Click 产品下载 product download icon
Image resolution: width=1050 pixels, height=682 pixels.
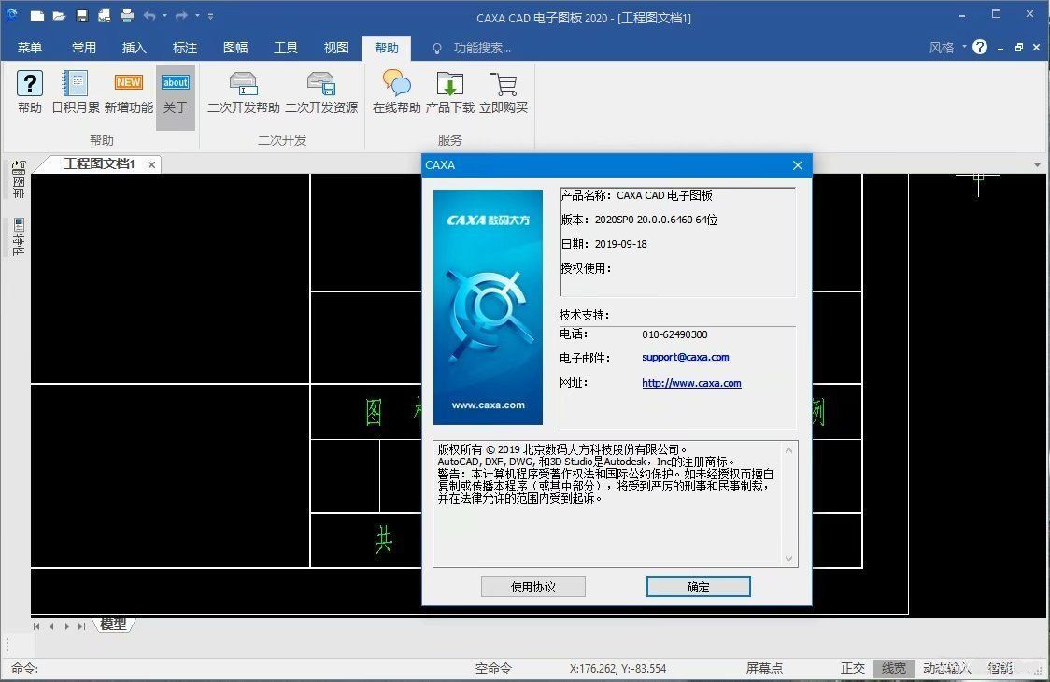[449, 92]
